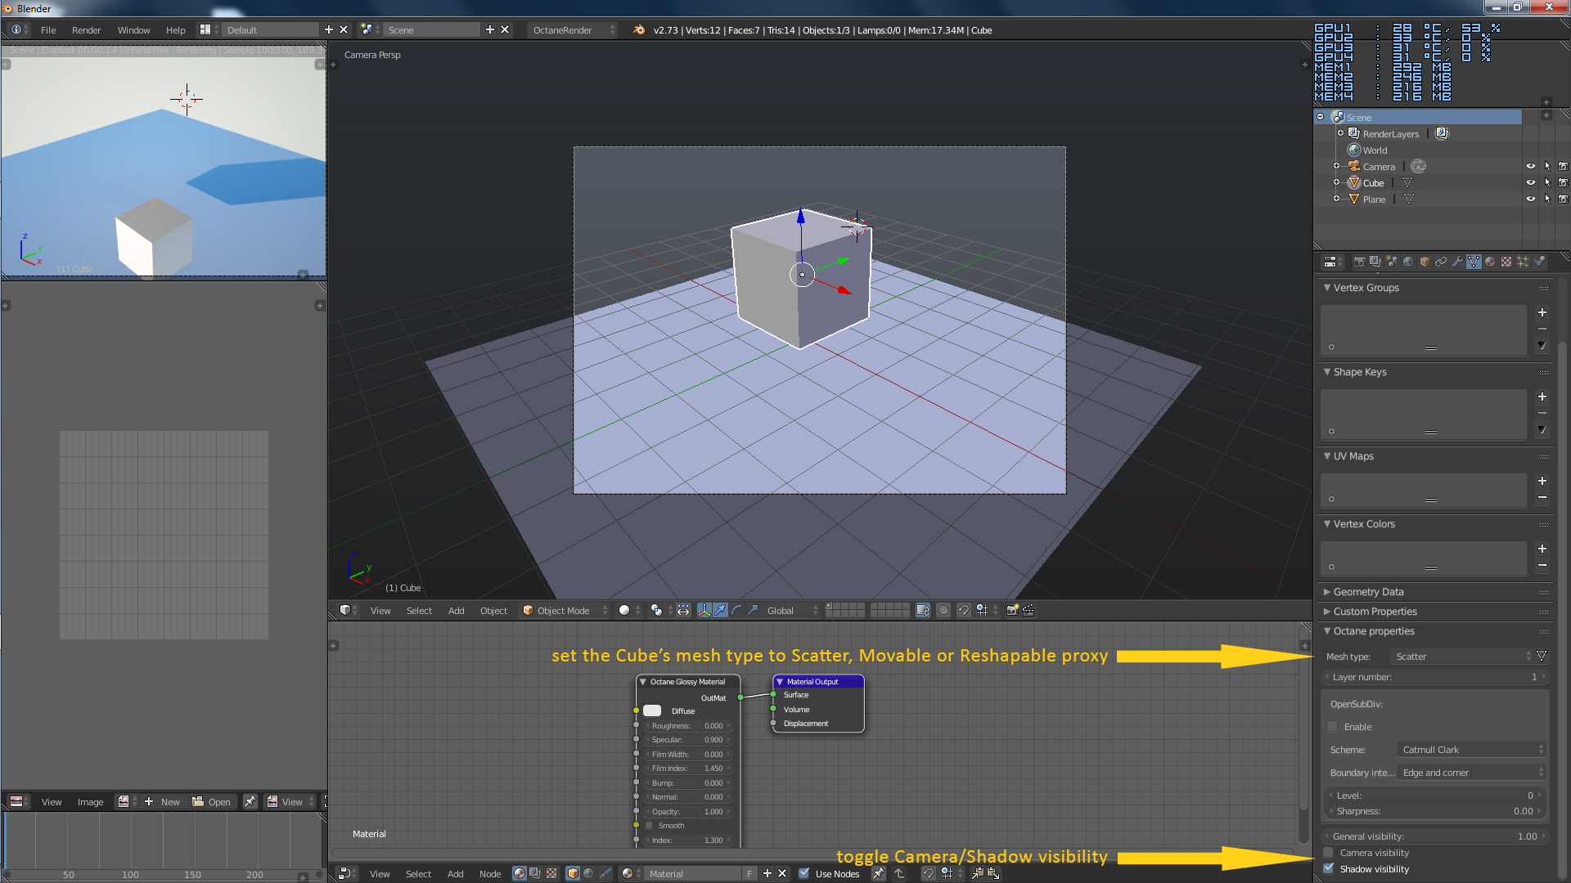1571x883 pixels.
Task: Click the Open button in the image editor
Action: [x=212, y=802]
